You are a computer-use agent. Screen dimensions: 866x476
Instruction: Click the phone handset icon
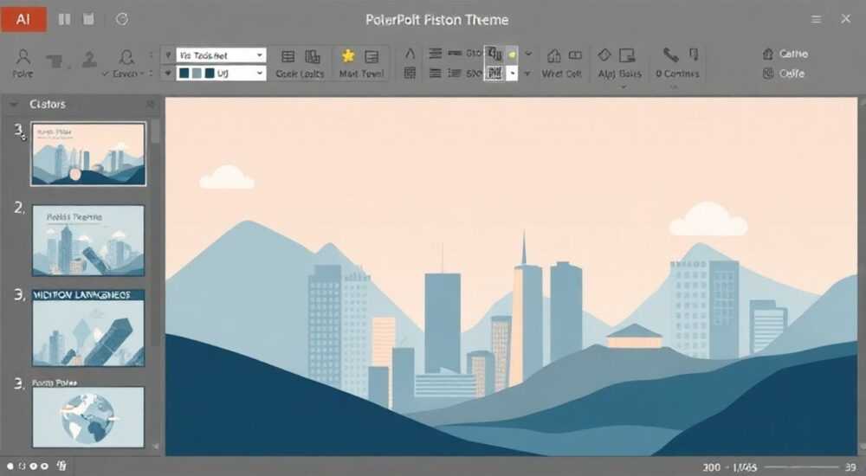pyautogui.click(x=670, y=55)
